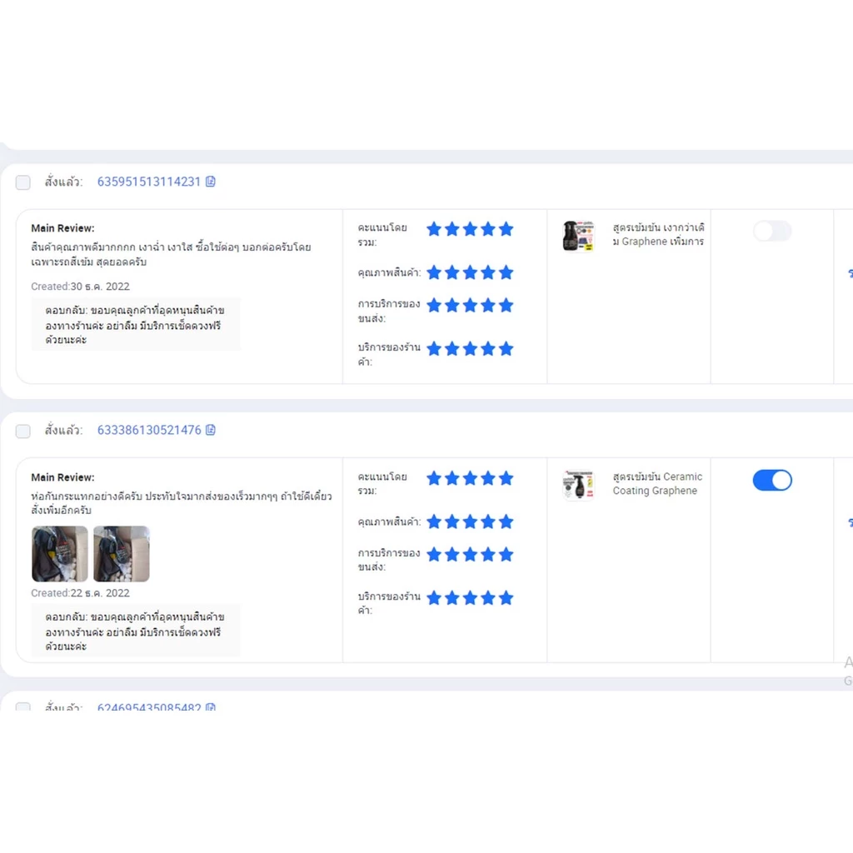Select checkbox for order 633386130521476
Screen dimensions: 853x853
(x=22, y=431)
